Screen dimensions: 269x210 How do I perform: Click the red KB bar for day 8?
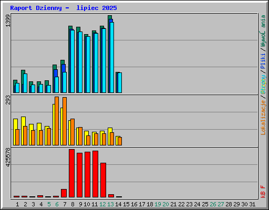71,173
